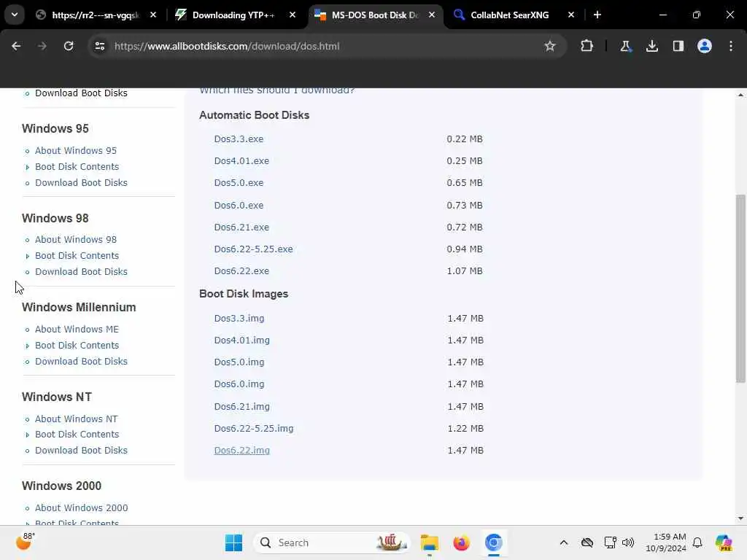The width and height of the screenshot is (747, 560).
Task: Open the notifications bell icon
Action: pyautogui.click(x=697, y=542)
